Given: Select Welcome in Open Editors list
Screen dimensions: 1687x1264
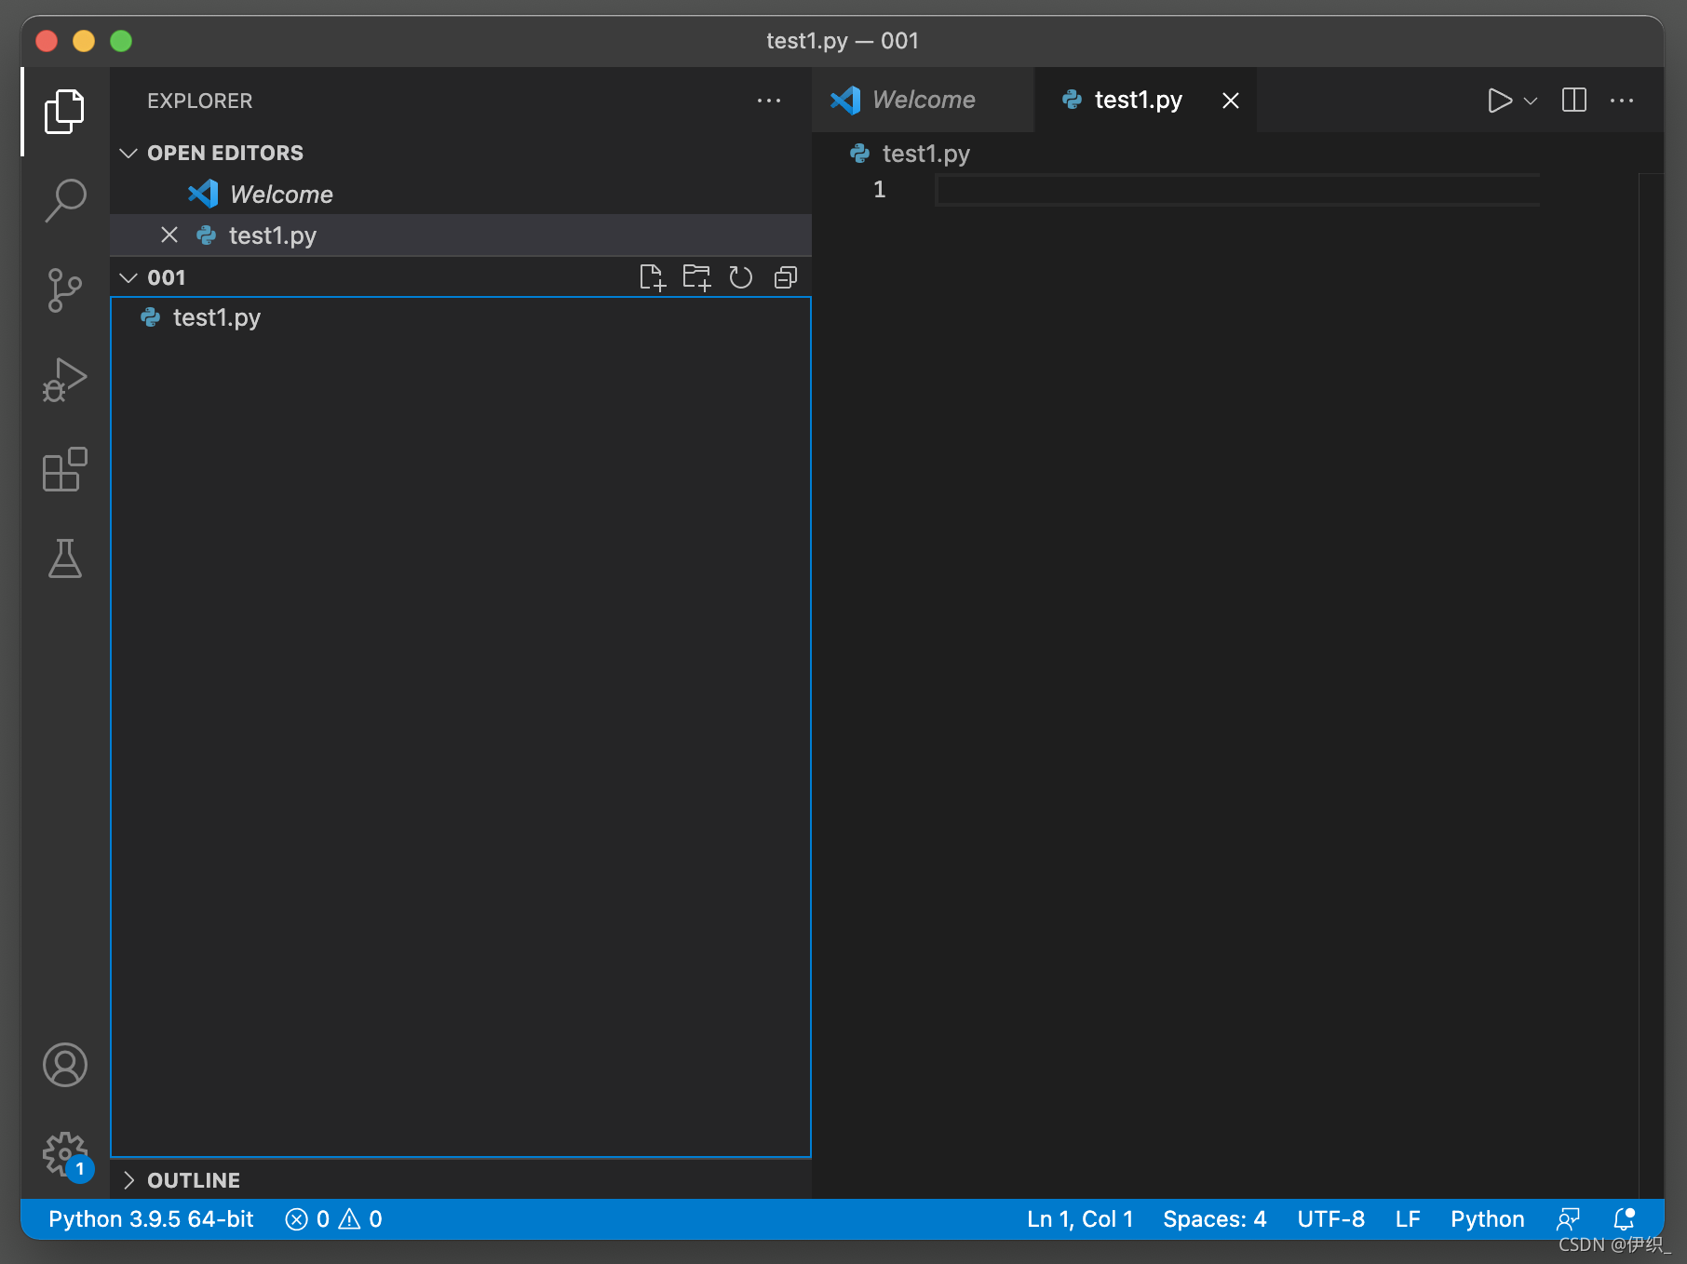Looking at the screenshot, I should coord(460,194).
